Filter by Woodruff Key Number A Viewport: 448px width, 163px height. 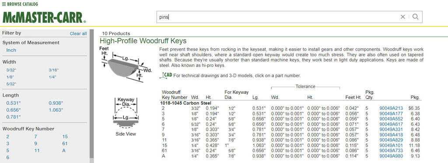(64, 151)
